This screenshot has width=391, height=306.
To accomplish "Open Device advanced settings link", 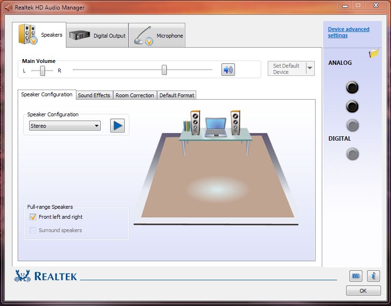I will coord(349,32).
